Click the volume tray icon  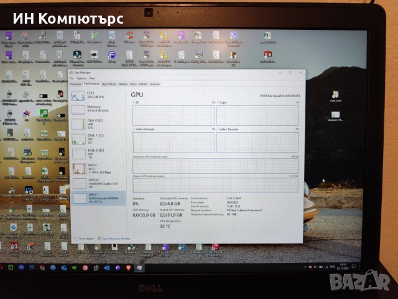click(315, 267)
